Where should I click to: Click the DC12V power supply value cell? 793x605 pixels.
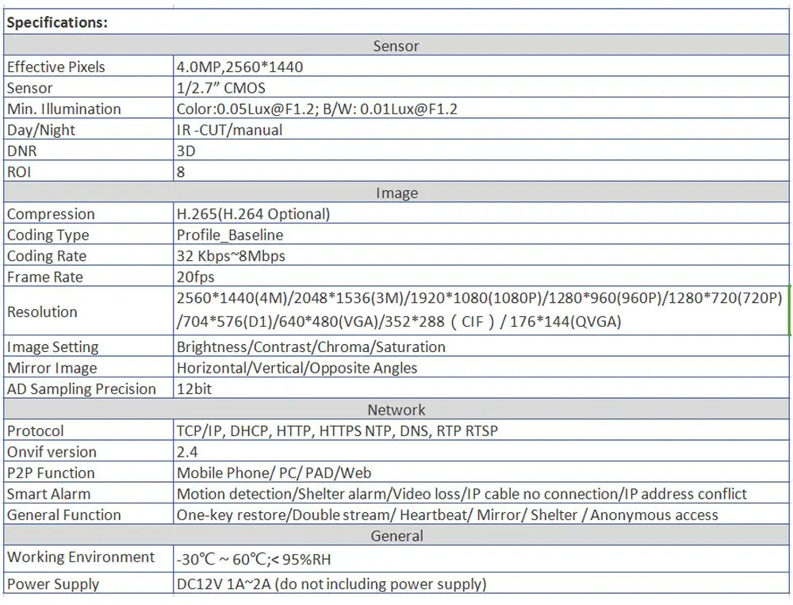tap(481, 584)
